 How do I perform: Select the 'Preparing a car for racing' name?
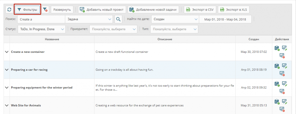(29, 70)
